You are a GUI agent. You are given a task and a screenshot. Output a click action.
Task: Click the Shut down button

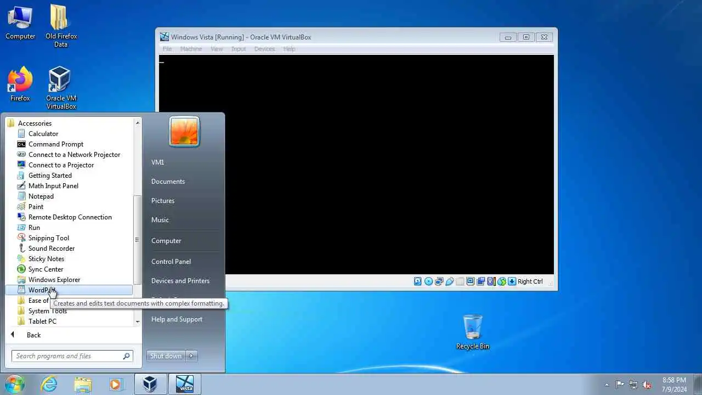point(166,356)
